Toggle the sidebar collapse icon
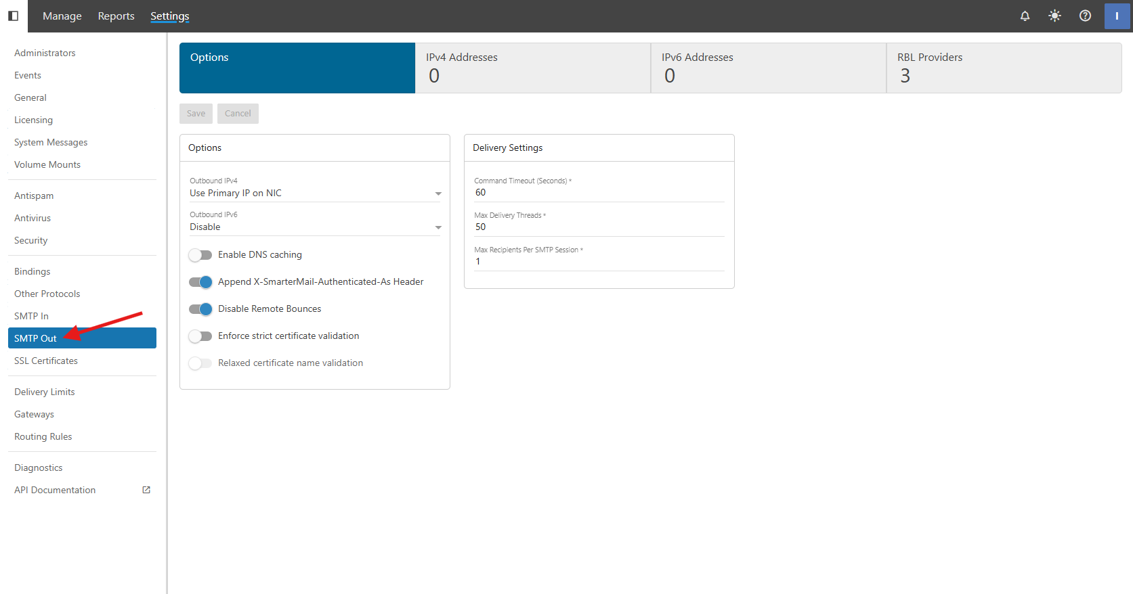Screen dimensions: 1133x594 point(13,16)
